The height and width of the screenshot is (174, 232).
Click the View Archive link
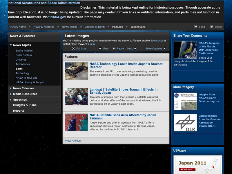73,141
